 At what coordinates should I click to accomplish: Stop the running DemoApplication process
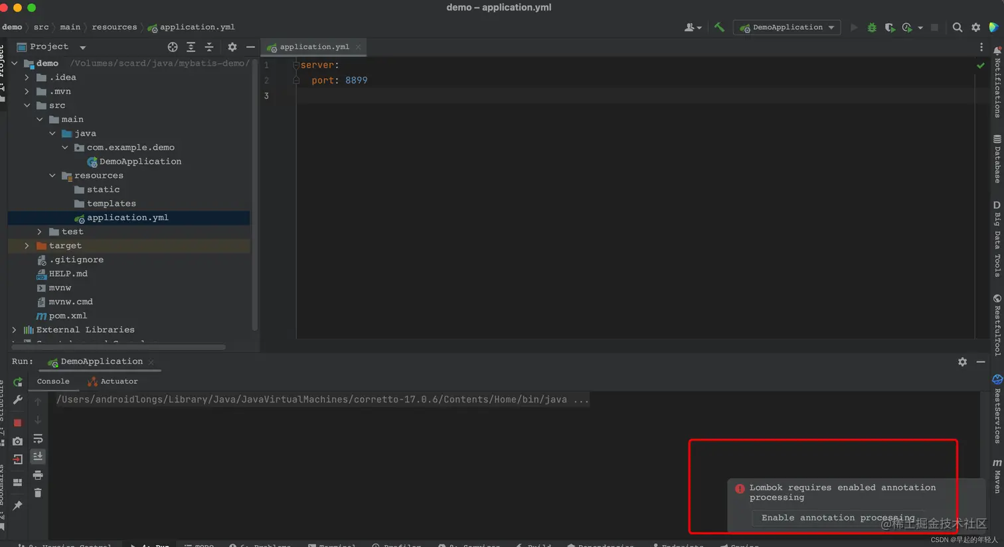click(x=18, y=422)
